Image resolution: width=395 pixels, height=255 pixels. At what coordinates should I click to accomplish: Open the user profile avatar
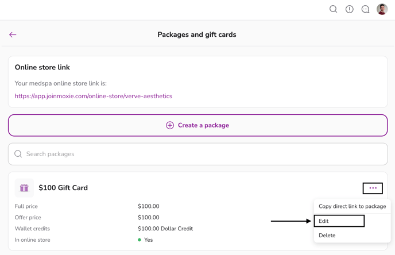coord(382,9)
